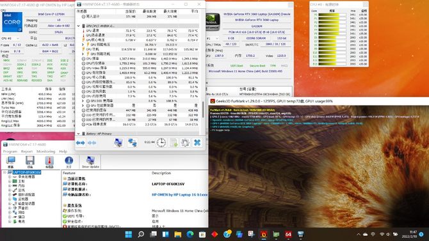Screen dimensions: 429x241
Task: Click the blue About info icon
Action: pos(69,162)
